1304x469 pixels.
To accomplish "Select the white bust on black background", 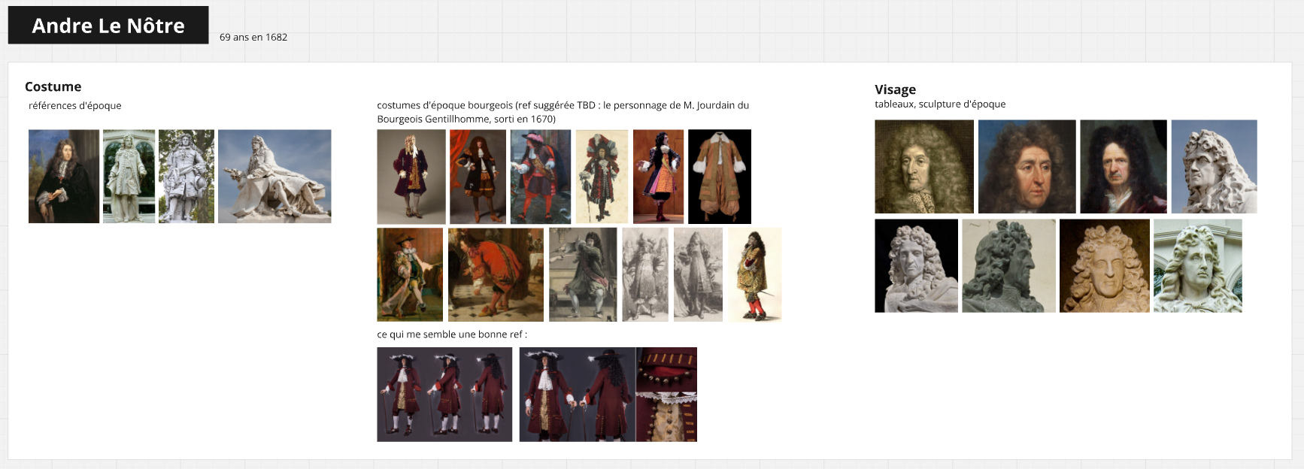I will coord(916,266).
